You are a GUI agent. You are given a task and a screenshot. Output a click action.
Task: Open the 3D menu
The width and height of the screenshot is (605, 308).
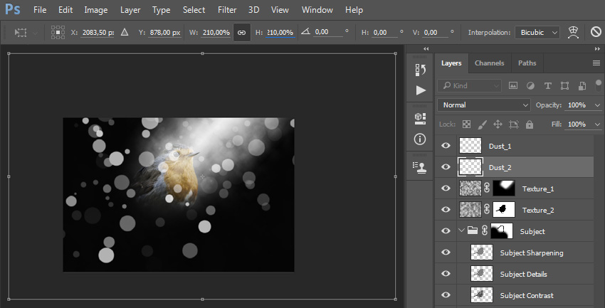click(253, 10)
